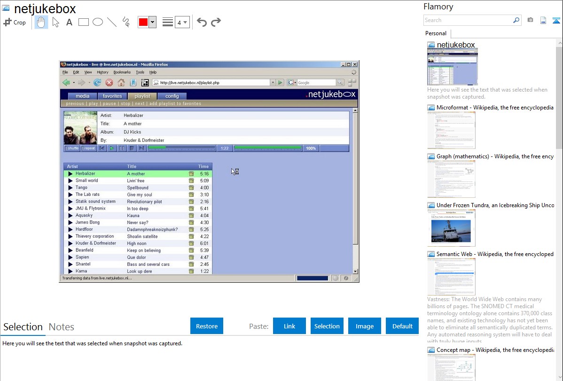This screenshot has height=381, width=563.
Task: Switch to the Selection tab
Action: click(23, 327)
